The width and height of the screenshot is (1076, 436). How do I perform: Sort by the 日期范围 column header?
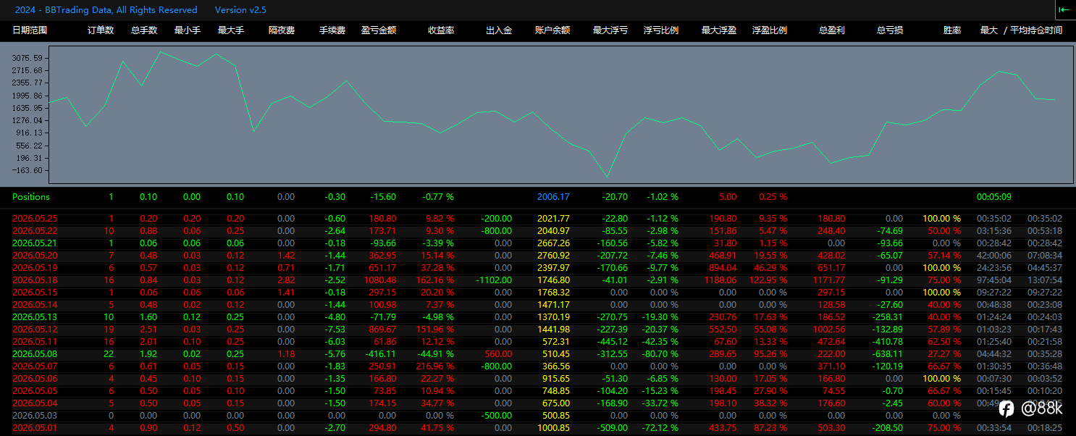(x=30, y=30)
